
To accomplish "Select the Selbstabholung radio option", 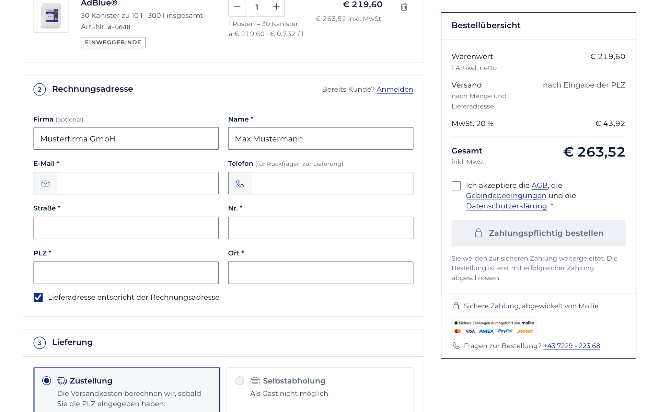I will [x=240, y=381].
